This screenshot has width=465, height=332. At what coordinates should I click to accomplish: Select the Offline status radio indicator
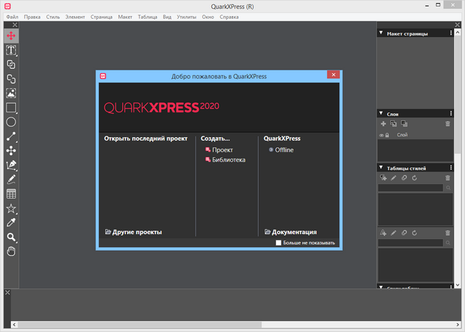point(271,150)
